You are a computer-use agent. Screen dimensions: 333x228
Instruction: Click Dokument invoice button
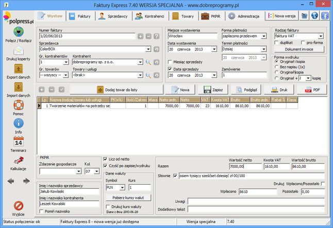tap(299, 49)
